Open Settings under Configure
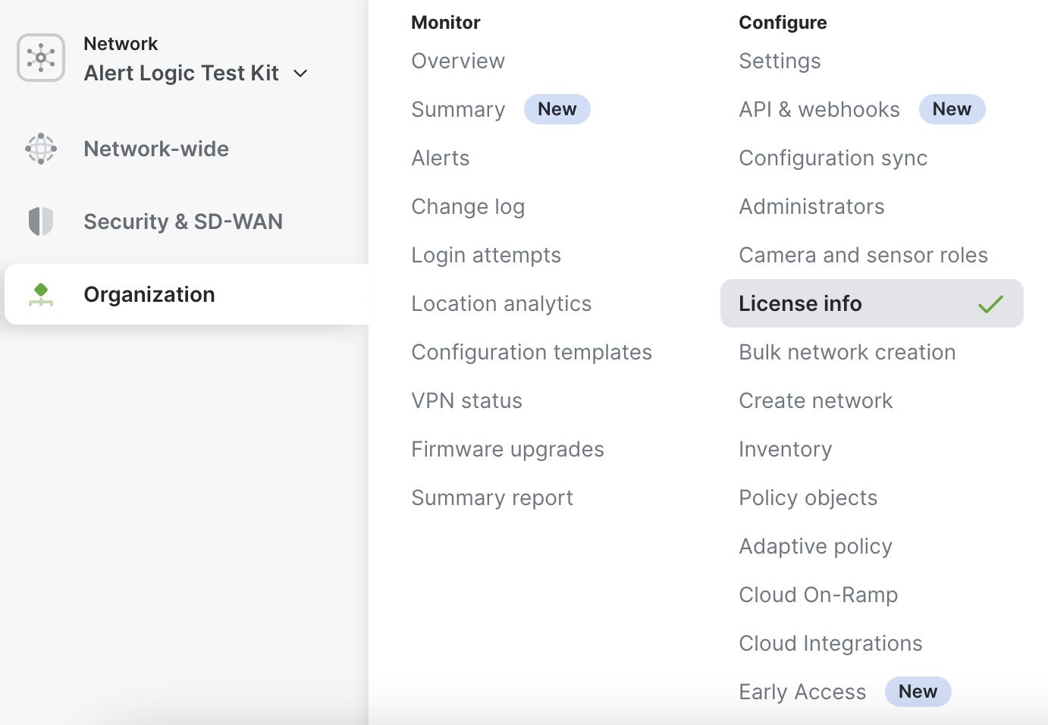The image size is (1048, 725). coord(780,61)
